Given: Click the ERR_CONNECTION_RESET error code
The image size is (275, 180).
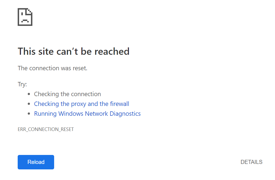Looking at the screenshot, I should pyautogui.click(x=46, y=129).
